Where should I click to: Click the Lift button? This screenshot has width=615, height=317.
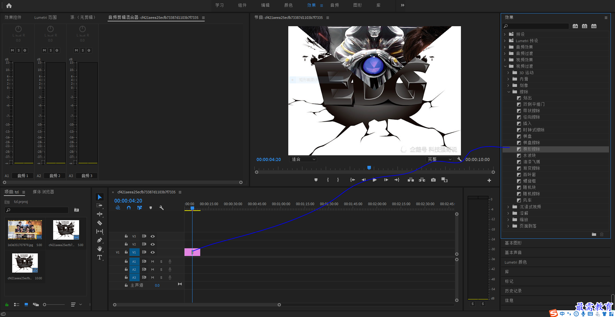point(411,180)
